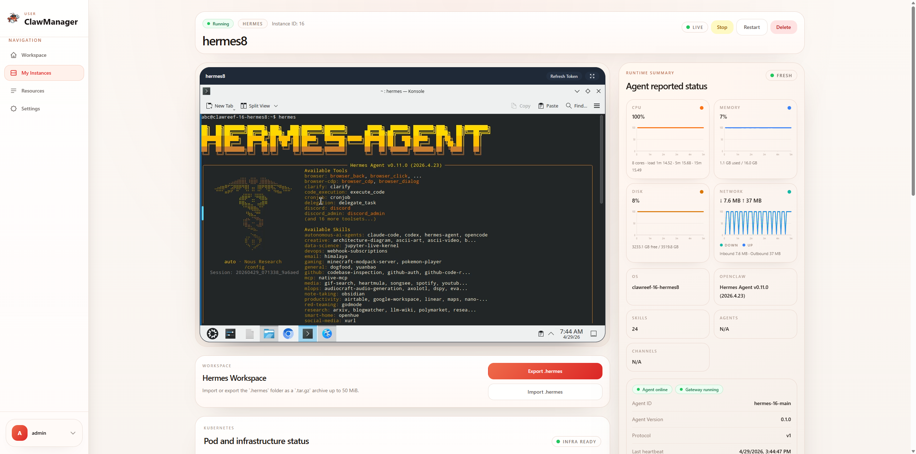Expand the admin user menu chevron
This screenshot has height=454, width=916.
point(73,433)
